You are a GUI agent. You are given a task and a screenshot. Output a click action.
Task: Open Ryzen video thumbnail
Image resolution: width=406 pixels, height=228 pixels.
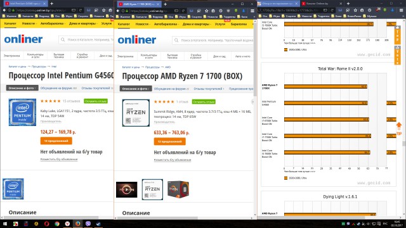pyautogui.click(x=127, y=189)
